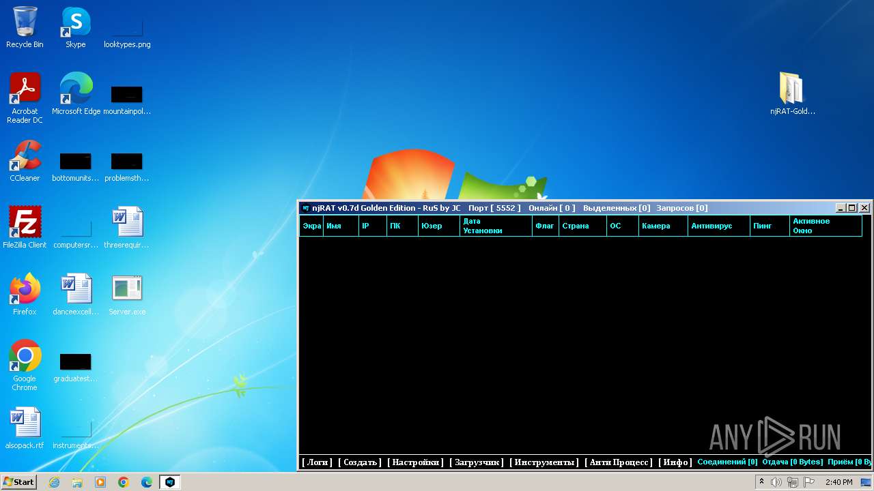Select the danceexcell... Word document
The height and width of the screenshot is (491, 874).
(x=75, y=295)
